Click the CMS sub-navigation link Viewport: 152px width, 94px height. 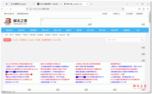tap(6, 35)
